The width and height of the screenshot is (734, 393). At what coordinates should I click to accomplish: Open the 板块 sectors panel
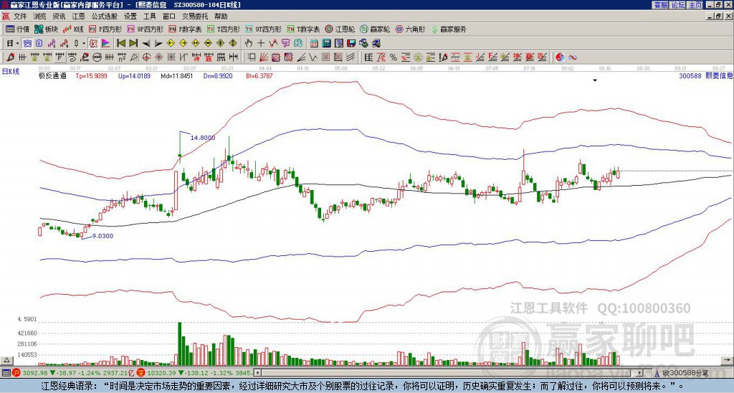(46, 29)
